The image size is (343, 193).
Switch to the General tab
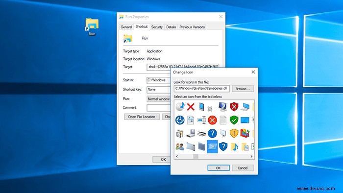[126, 27]
